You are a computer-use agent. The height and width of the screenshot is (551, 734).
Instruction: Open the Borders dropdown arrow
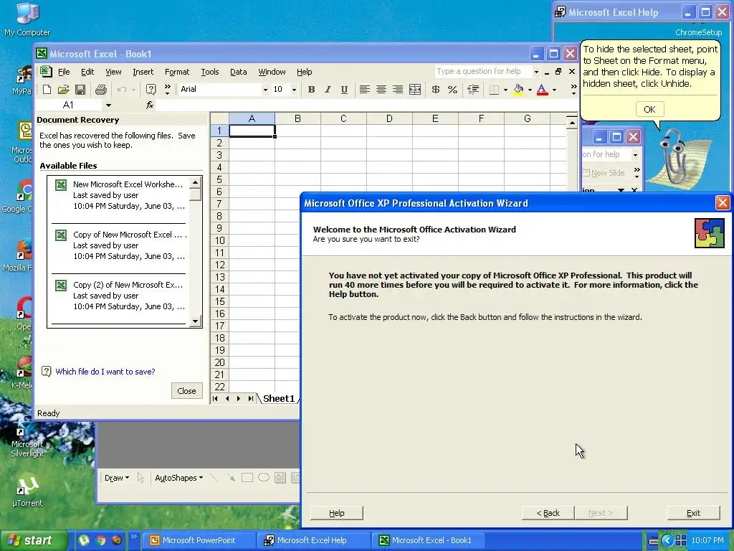click(505, 90)
